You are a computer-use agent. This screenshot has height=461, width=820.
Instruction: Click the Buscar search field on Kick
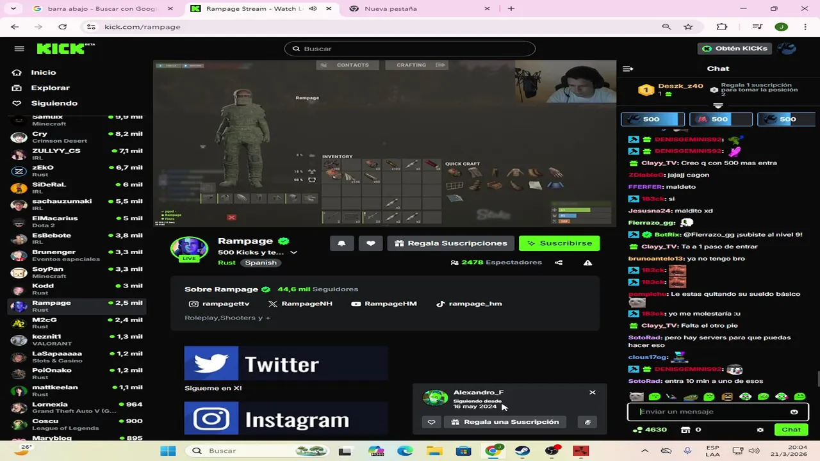(x=410, y=49)
